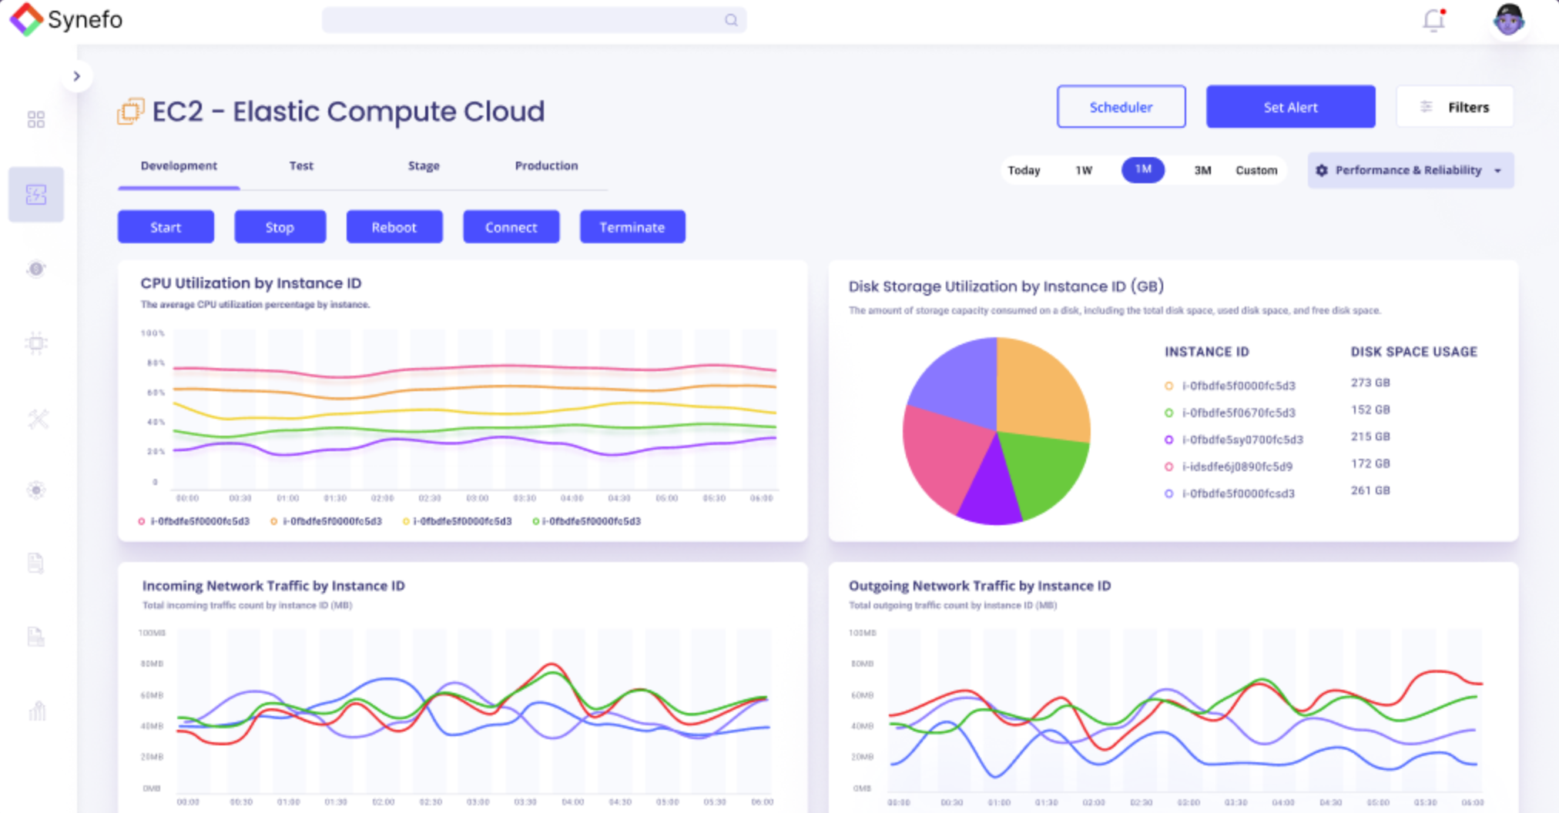The image size is (1559, 813).
Task: Click the Terminate button
Action: coord(632,227)
